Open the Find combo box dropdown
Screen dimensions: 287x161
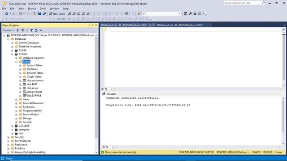click(179, 14)
